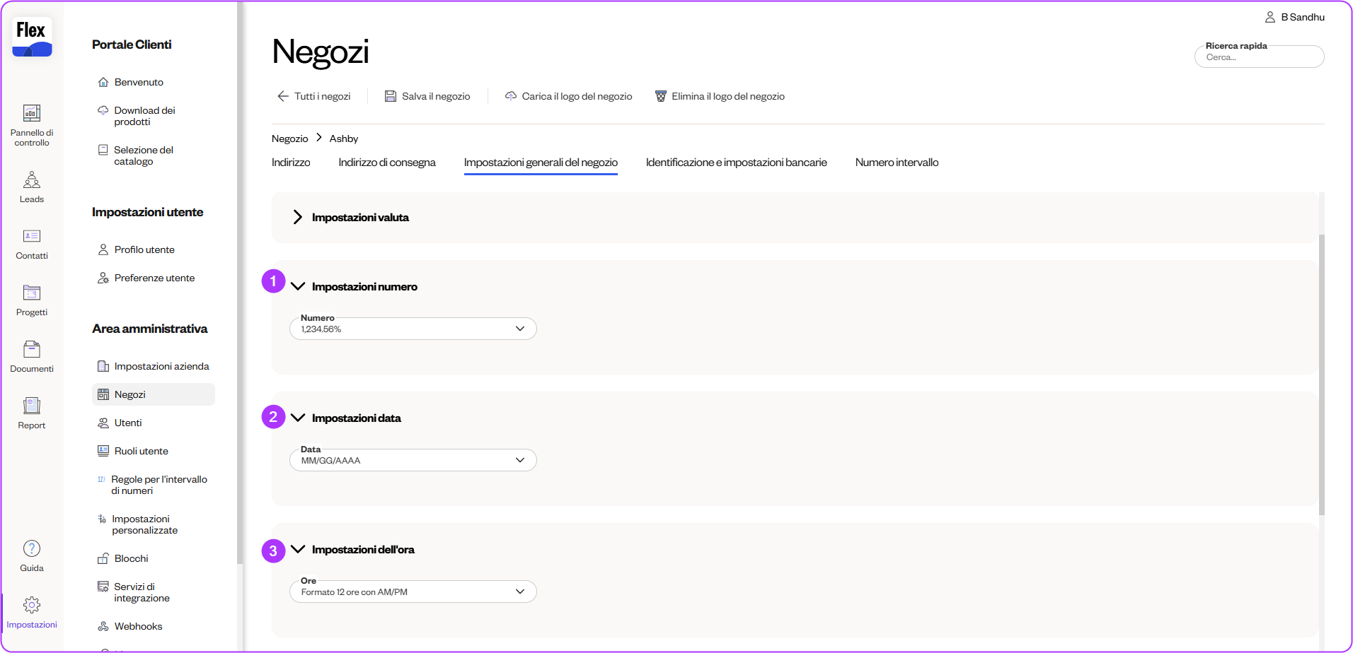Click the Impostazioni gear icon
Screen dimensions: 1353x653
[32, 606]
